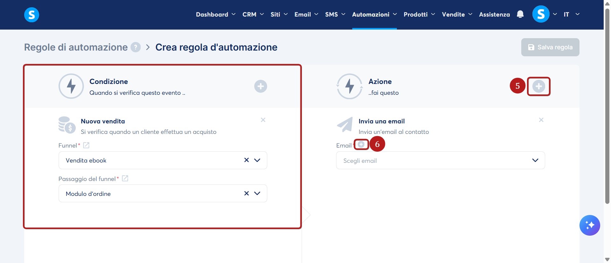
Task: Go back to Regole di automazione
Action: pyautogui.click(x=76, y=47)
